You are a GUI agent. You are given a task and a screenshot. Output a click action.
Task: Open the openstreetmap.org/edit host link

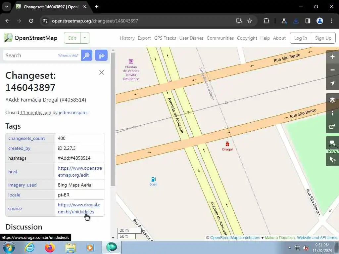[80, 172]
